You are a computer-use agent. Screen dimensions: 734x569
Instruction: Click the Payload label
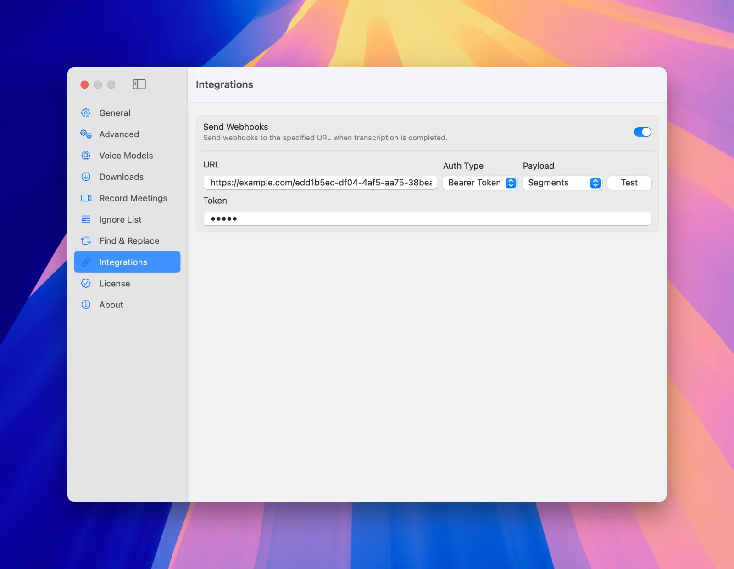click(539, 166)
